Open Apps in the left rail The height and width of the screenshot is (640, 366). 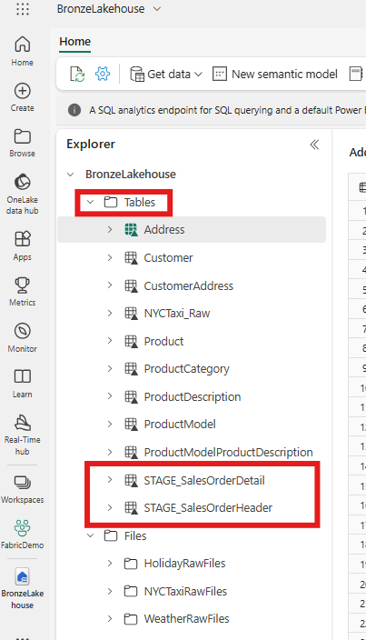23,245
